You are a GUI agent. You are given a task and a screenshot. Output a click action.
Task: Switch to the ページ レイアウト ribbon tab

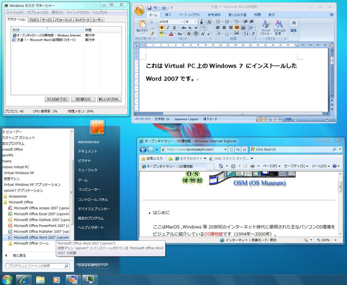190,15
